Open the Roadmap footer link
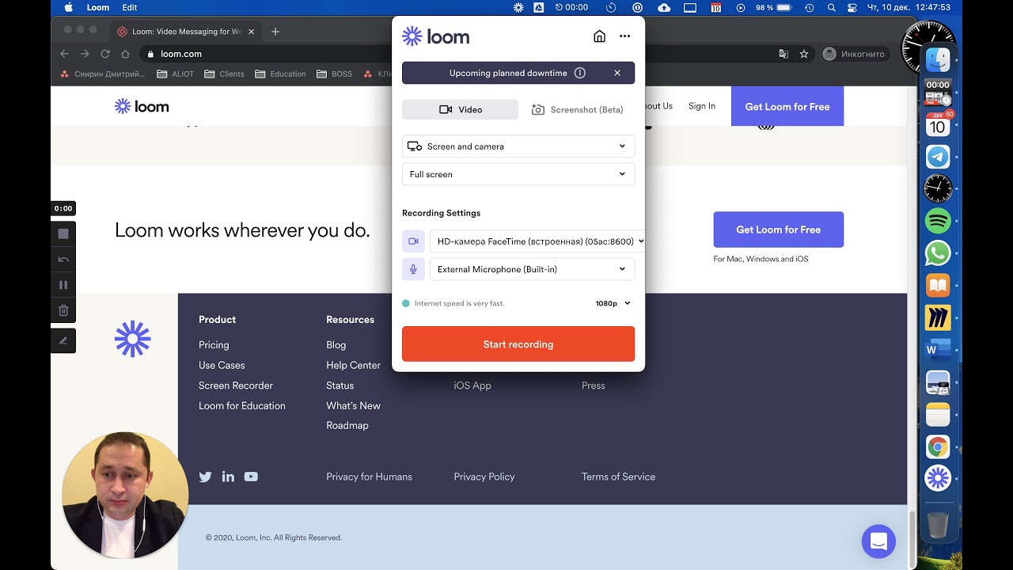Image resolution: width=1013 pixels, height=570 pixels. click(347, 425)
